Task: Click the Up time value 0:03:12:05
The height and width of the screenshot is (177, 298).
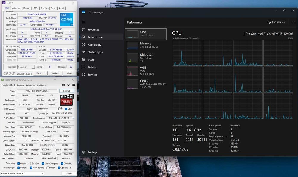Action: (x=180, y=150)
